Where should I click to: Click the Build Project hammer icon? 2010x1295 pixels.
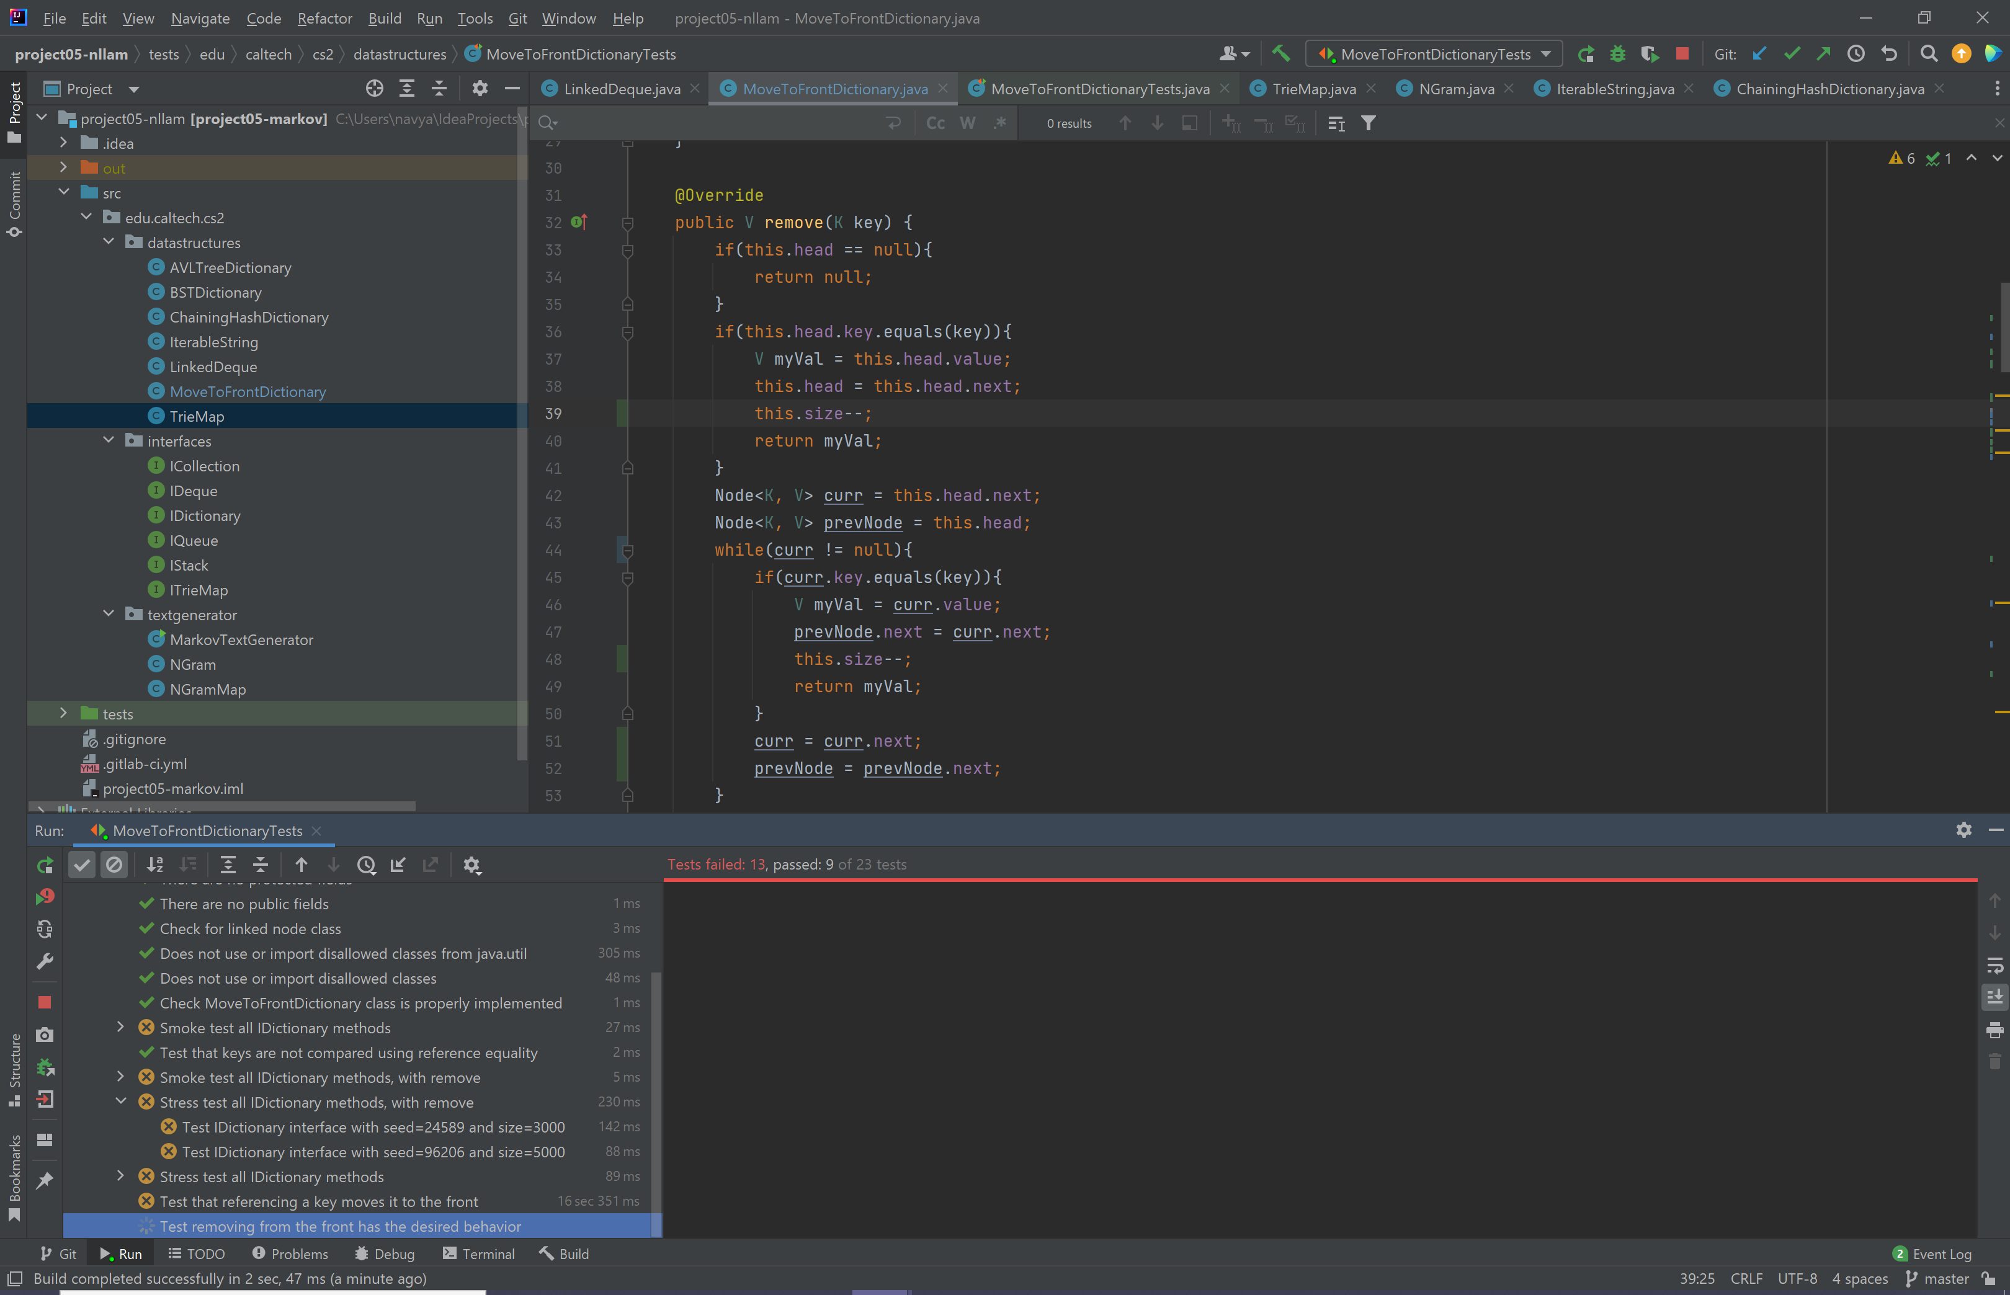[1281, 54]
